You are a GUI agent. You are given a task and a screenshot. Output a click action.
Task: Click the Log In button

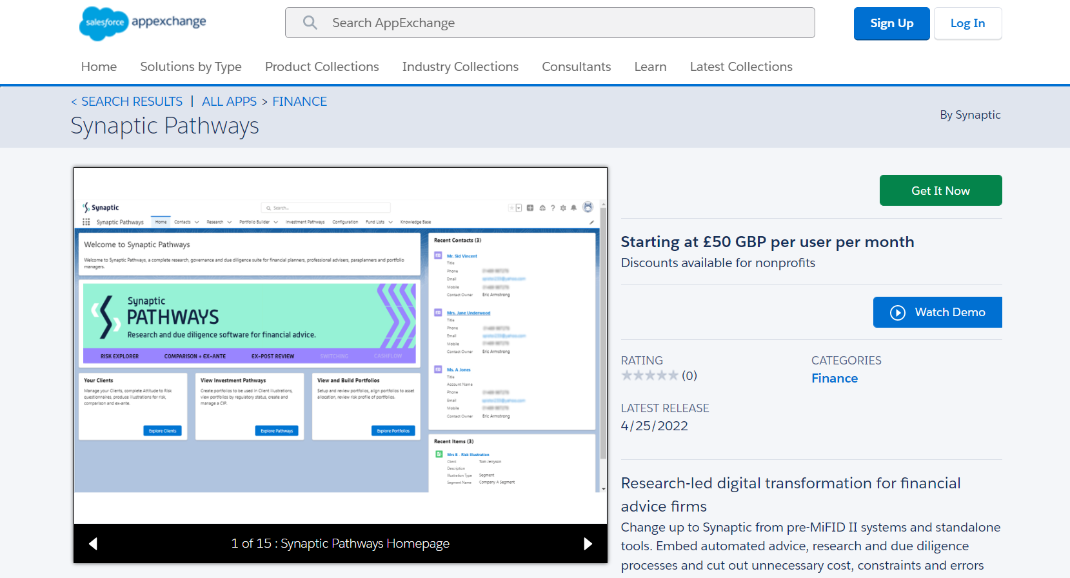click(x=967, y=24)
